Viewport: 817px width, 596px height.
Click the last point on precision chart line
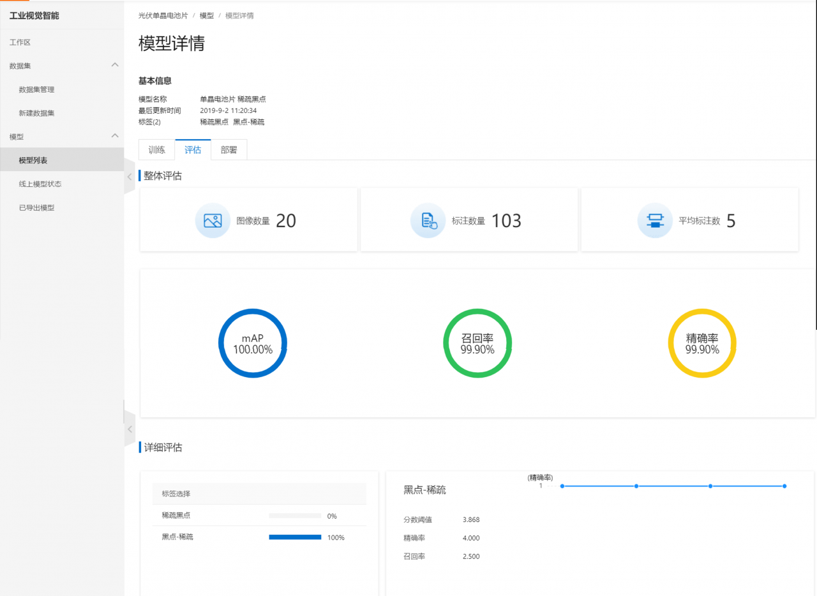(784, 486)
